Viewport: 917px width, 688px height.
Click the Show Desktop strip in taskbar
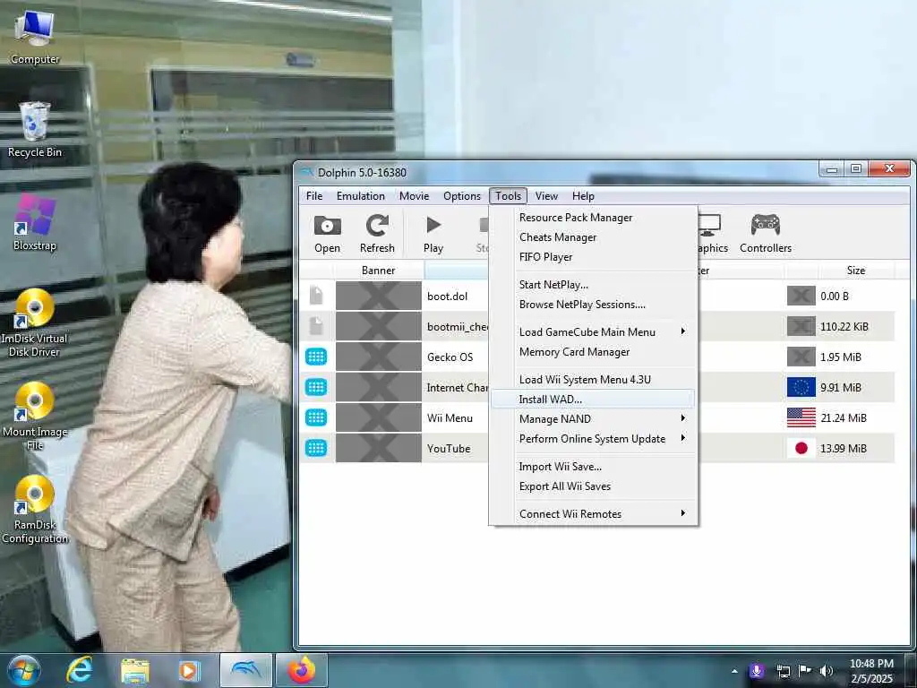click(x=912, y=670)
